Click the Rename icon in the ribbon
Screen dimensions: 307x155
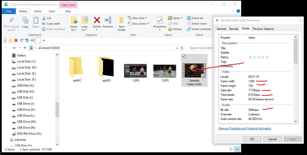[x=108, y=20]
